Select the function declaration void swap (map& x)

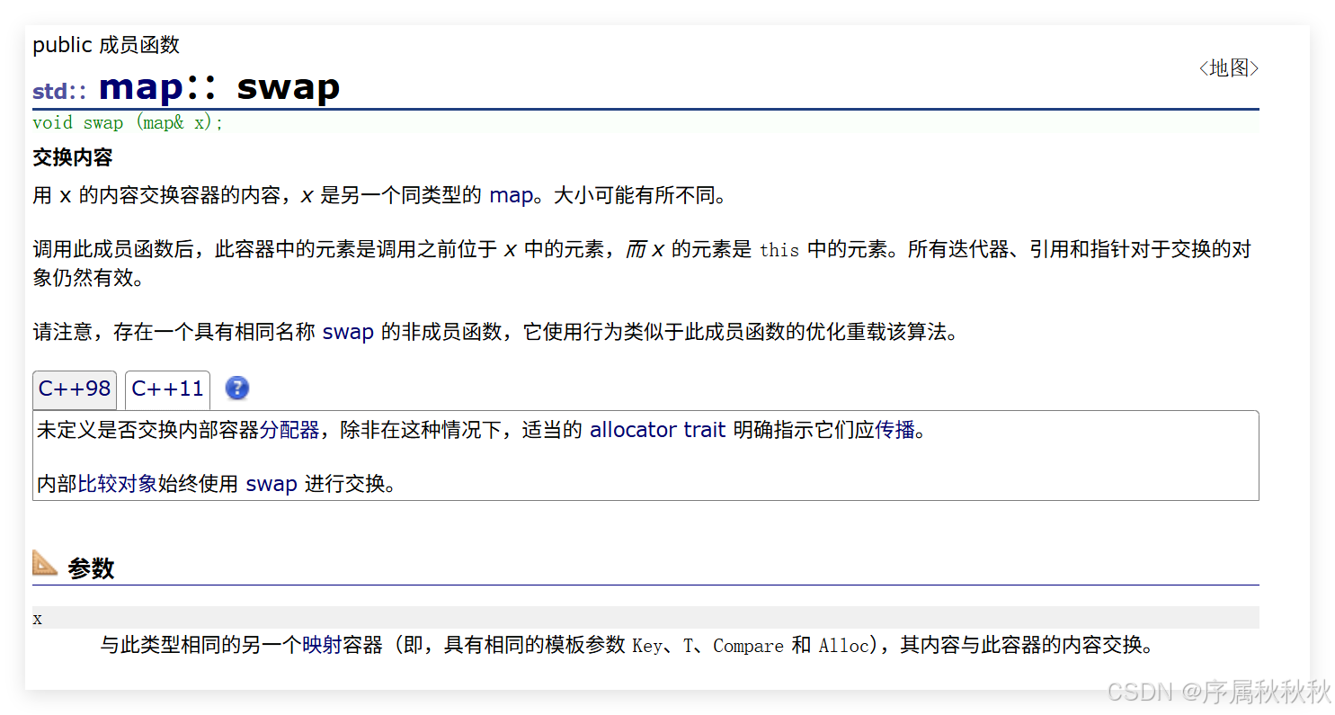[x=129, y=122]
